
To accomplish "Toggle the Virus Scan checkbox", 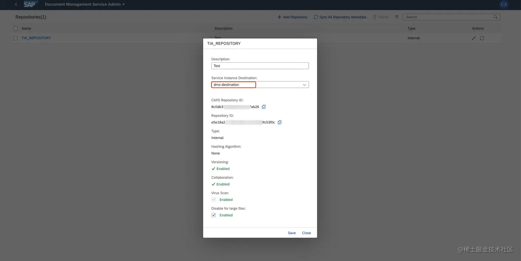I will [x=214, y=200].
